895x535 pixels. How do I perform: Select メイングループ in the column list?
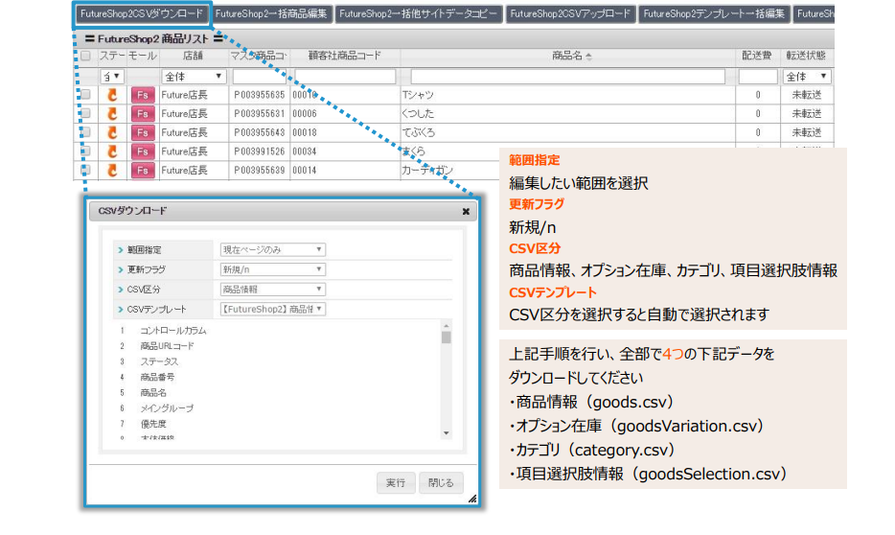167,408
